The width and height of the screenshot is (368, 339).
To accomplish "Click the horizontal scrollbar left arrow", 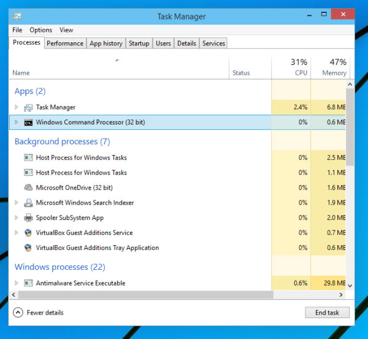I will (x=13, y=295).
